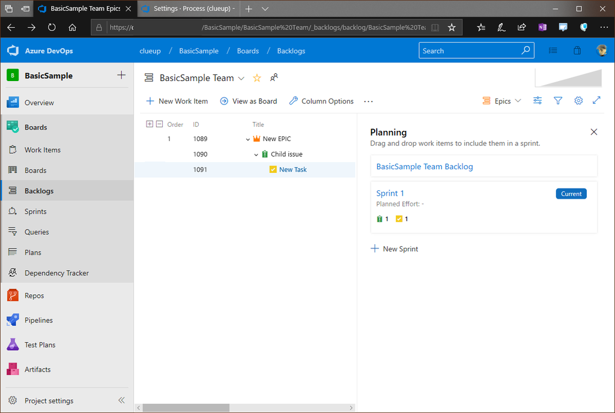Open the marketplace bag icon

click(577, 50)
